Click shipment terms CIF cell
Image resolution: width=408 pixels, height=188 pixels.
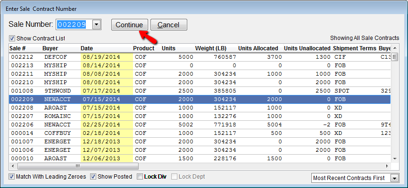[x=355, y=57]
